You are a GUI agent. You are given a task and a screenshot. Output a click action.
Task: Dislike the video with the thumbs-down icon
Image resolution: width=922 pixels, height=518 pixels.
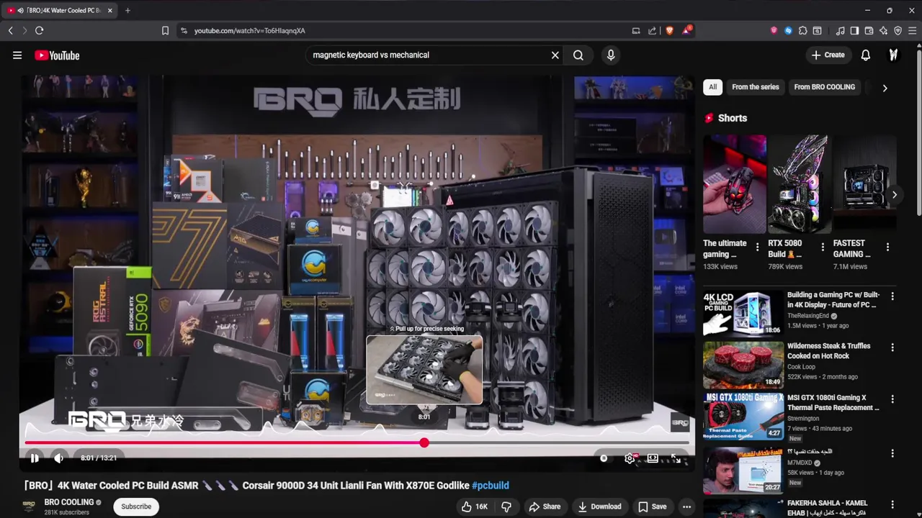click(506, 506)
